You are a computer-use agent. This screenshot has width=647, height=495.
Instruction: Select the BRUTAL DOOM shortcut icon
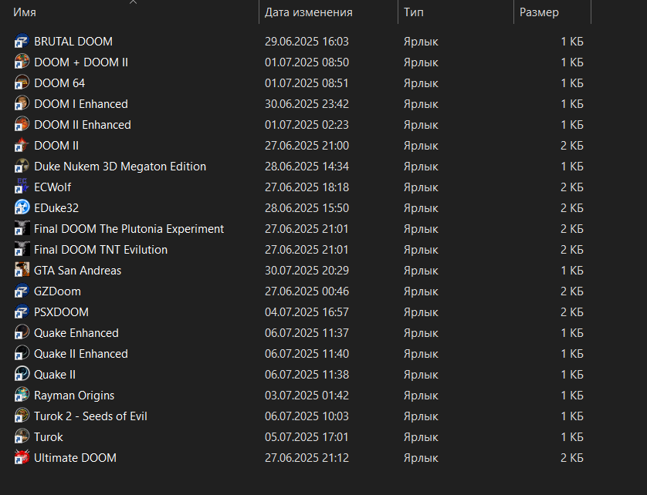22,41
